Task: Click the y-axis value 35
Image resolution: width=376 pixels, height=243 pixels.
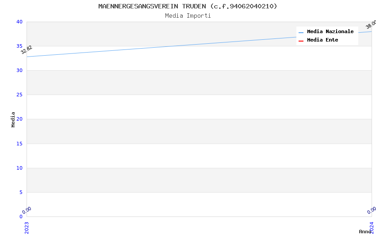Action: pyautogui.click(x=19, y=46)
